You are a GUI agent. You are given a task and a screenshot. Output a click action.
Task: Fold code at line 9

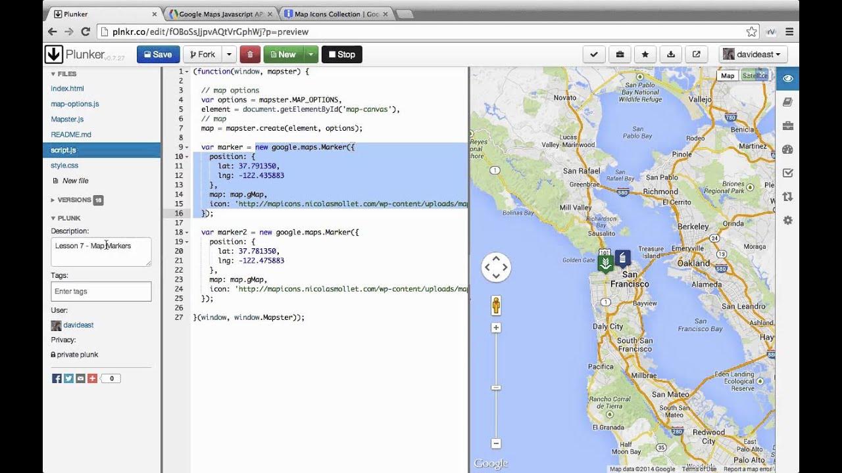click(x=188, y=147)
